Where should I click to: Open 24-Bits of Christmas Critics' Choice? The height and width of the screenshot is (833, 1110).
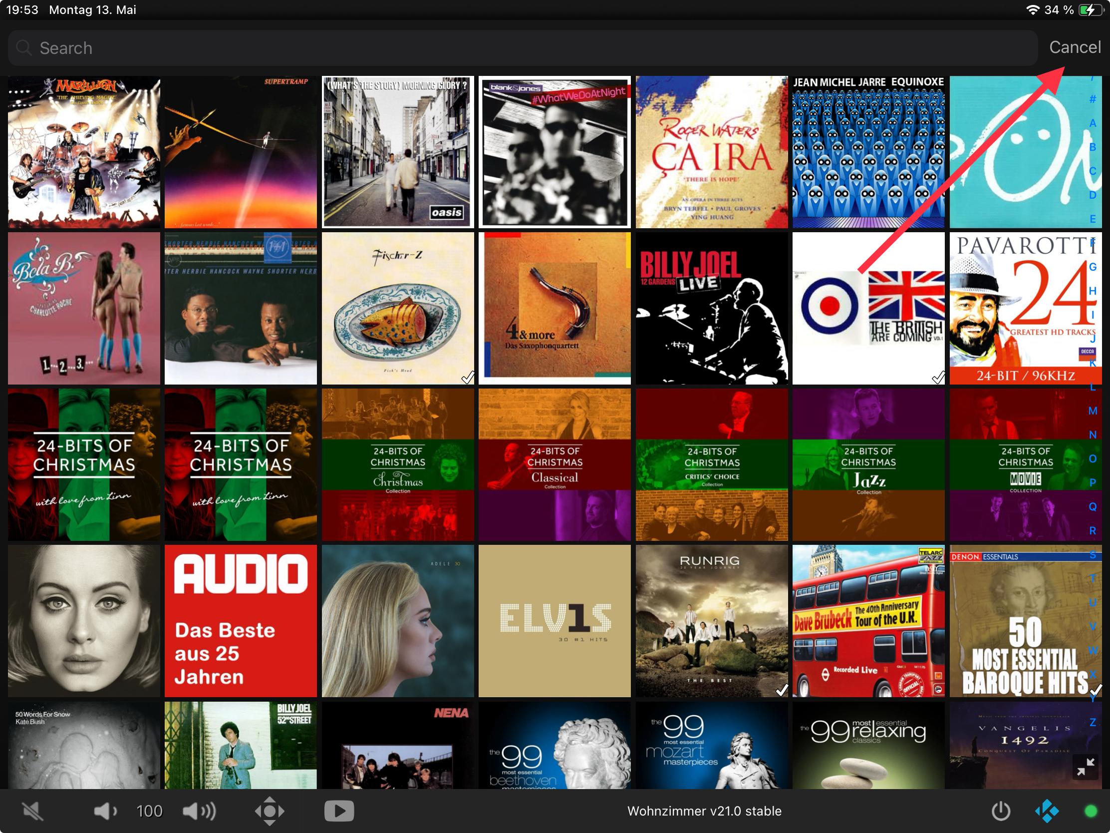tap(712, 465)
